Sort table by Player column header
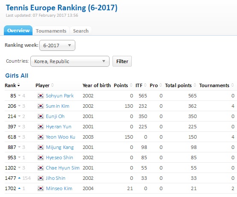The width and height of the screenshot is (237, 197). (44, 85)
